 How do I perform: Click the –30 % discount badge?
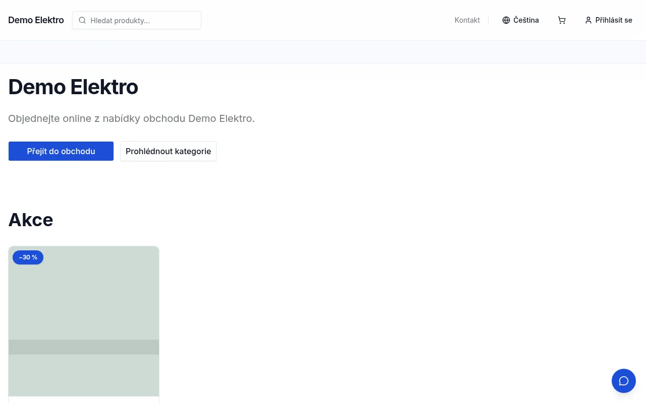28,257
